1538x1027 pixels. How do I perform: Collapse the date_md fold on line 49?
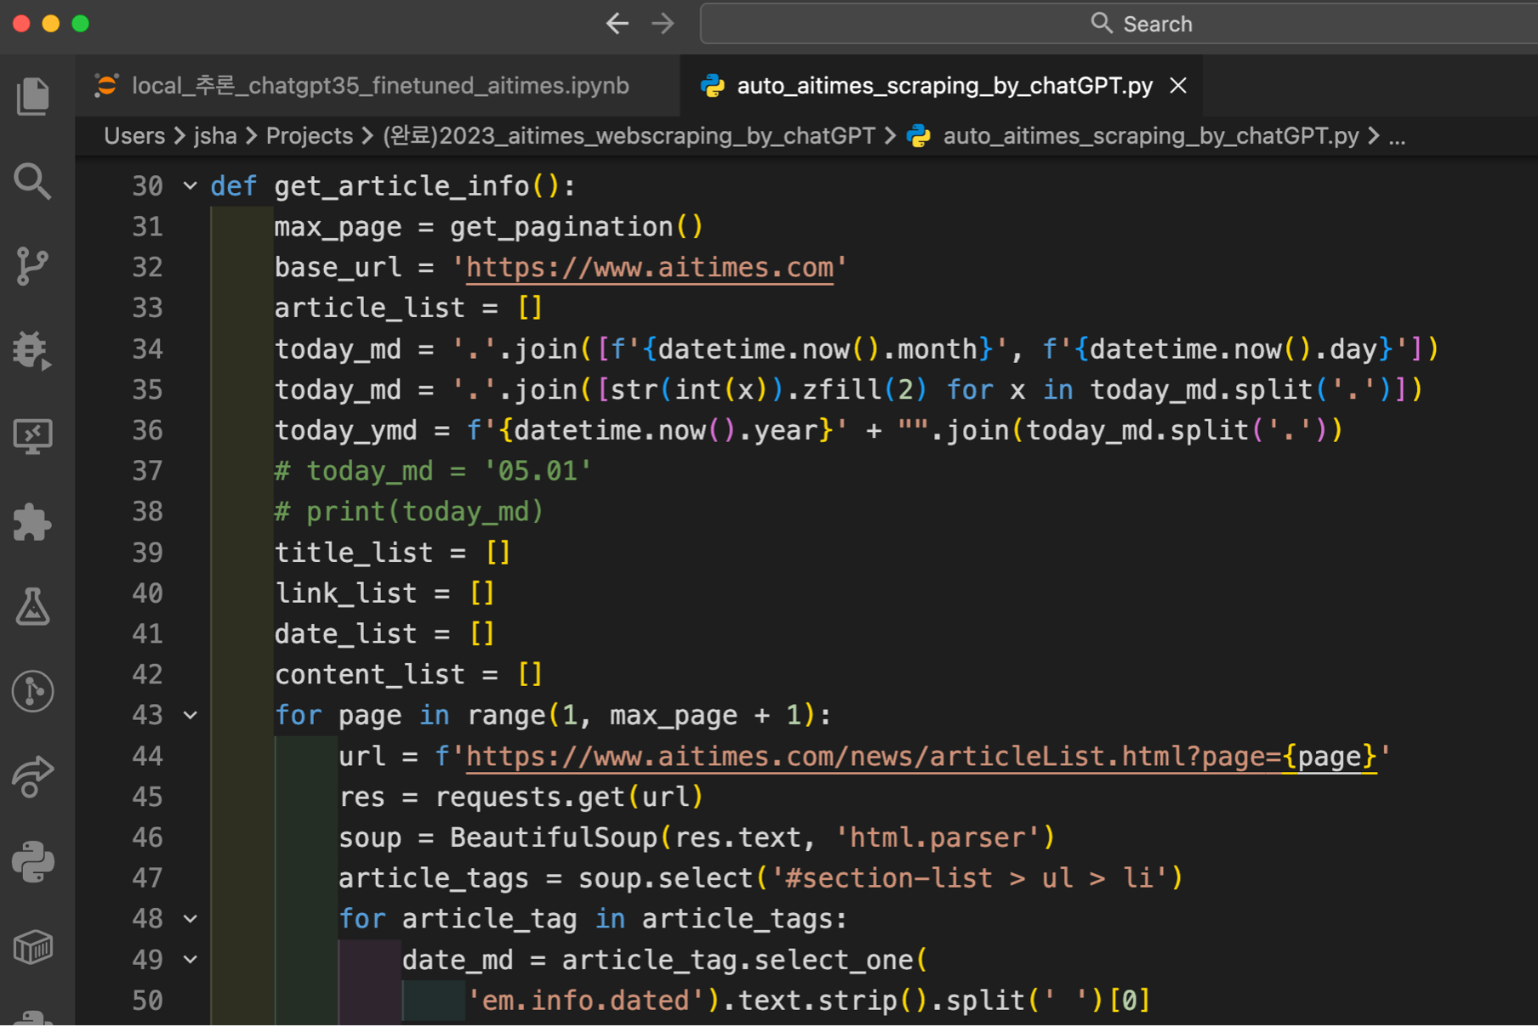pos(191,960)
